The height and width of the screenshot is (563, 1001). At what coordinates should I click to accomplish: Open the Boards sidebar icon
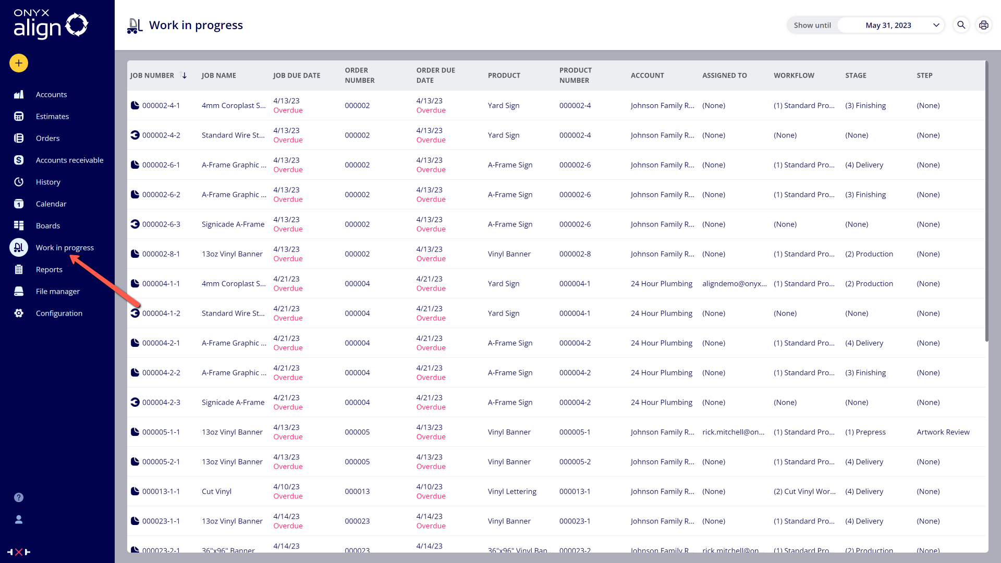(19, 226)
